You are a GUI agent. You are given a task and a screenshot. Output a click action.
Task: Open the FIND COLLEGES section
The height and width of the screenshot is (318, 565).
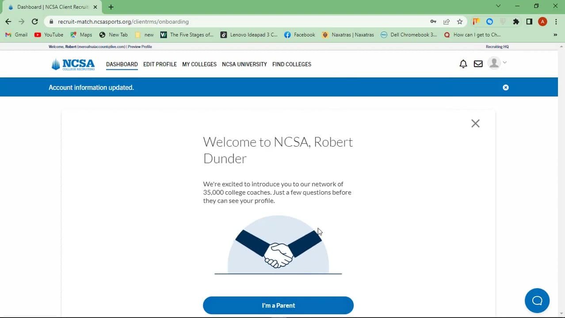(291, 64)
